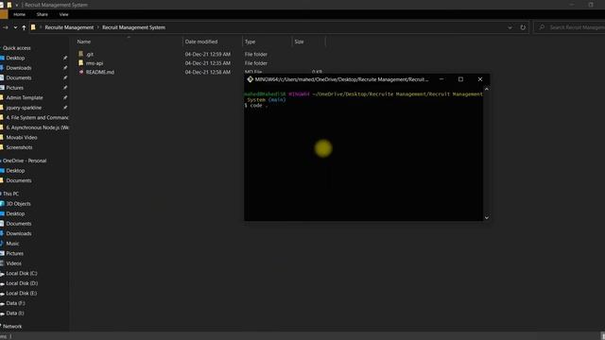Open pinned Desktop under Quick access
This screenshot has width=605, height=340.
(x=15, y=58)
